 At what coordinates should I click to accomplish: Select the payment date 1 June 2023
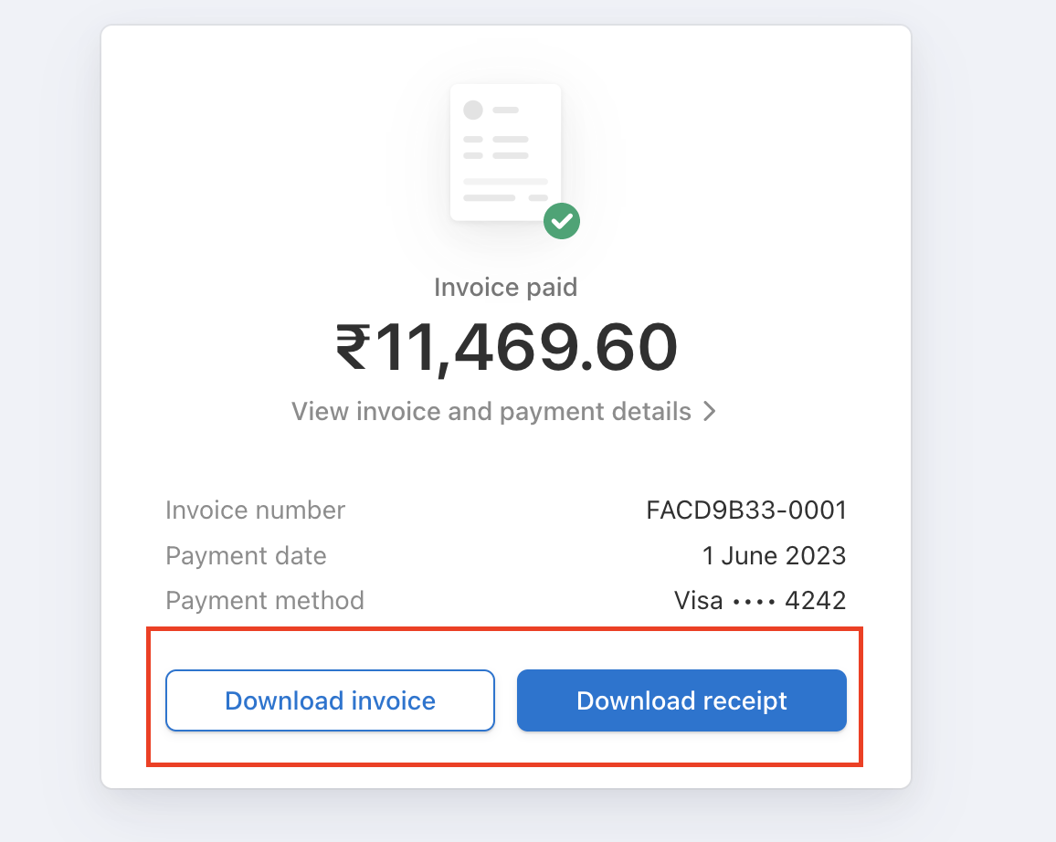coord(774,556)
